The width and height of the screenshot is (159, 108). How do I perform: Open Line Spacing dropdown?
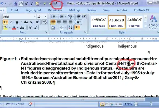pos(78,22)
